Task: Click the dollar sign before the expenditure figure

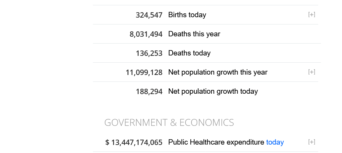Action: [x=107, y=143]
